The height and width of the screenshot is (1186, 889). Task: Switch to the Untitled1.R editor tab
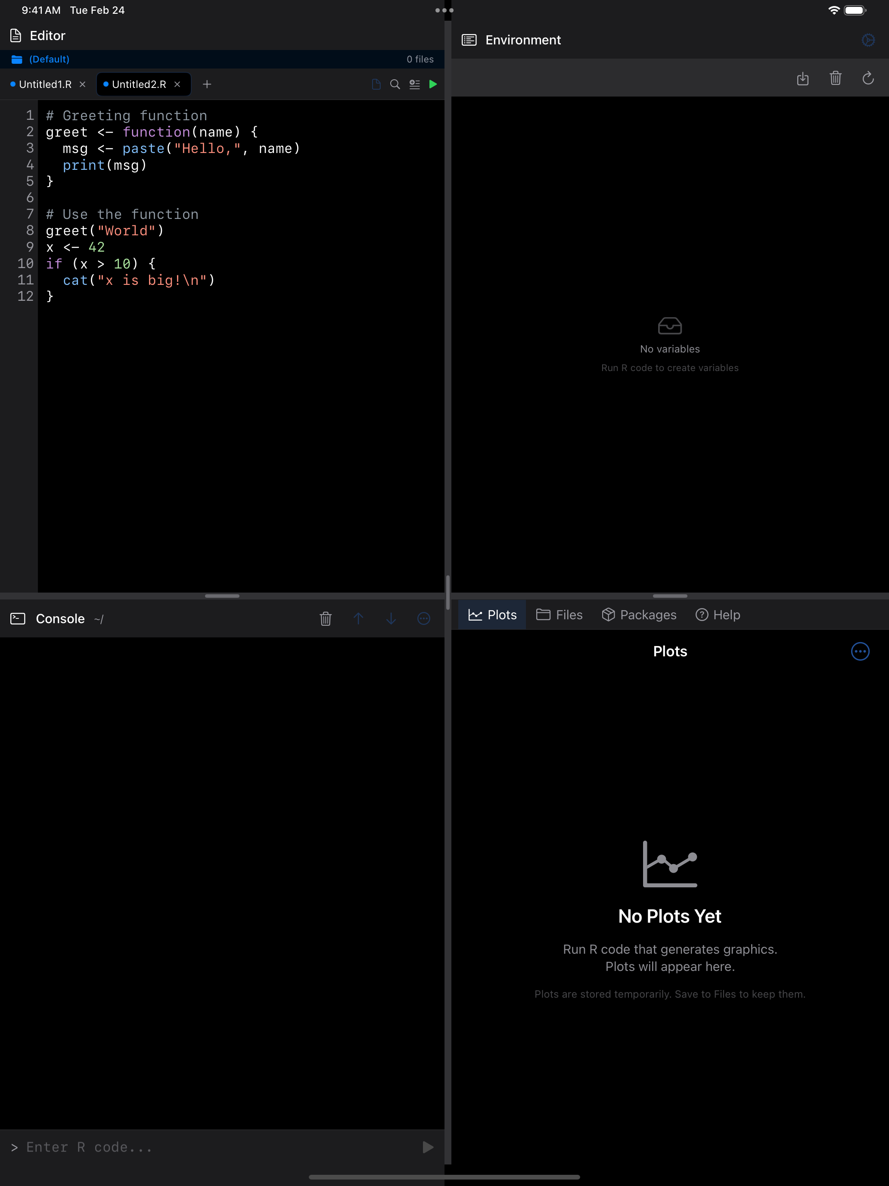[45, 84]
